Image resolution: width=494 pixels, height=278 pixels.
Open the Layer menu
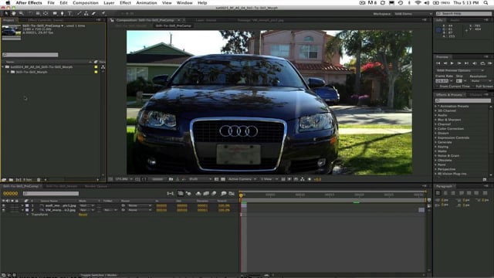(109, 3)
